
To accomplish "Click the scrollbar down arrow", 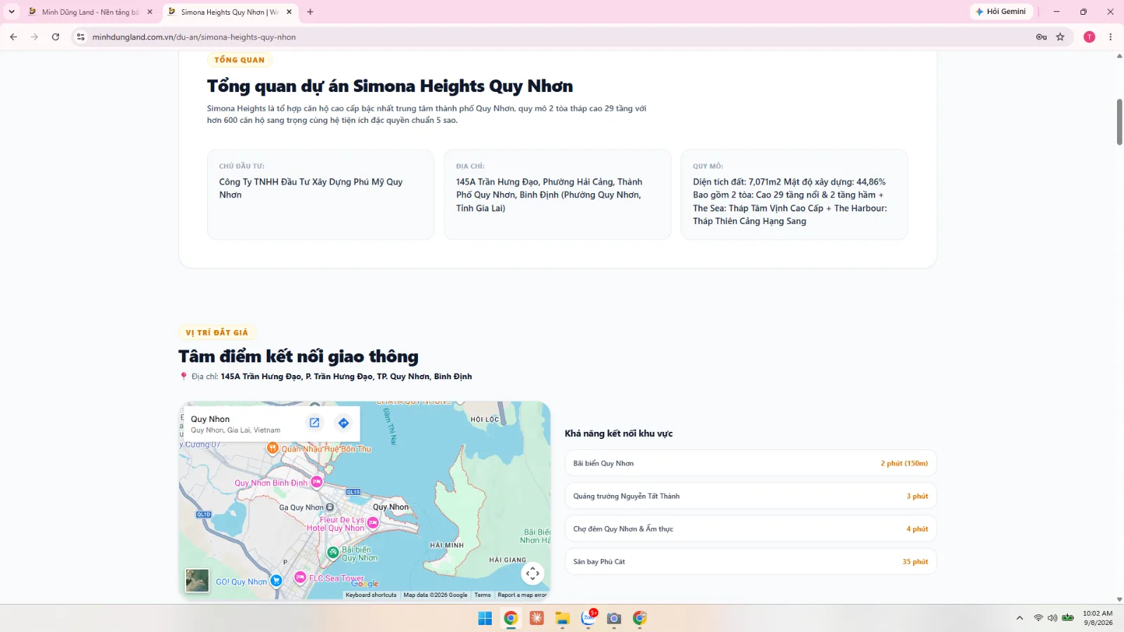I will tap(1119, 600).
